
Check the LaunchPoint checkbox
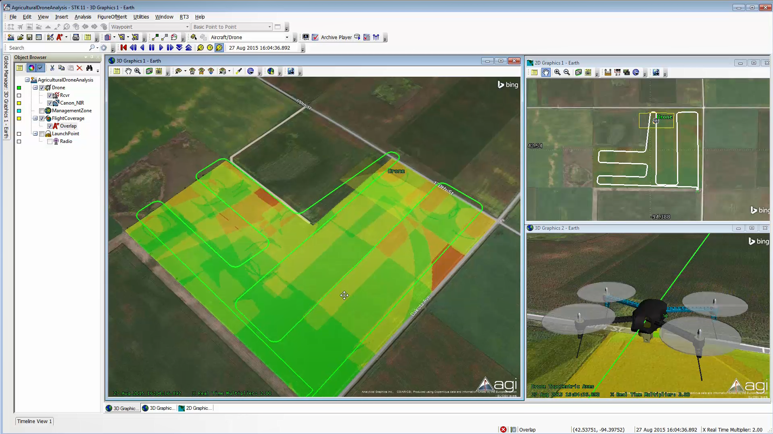click(x=42, y=134)
